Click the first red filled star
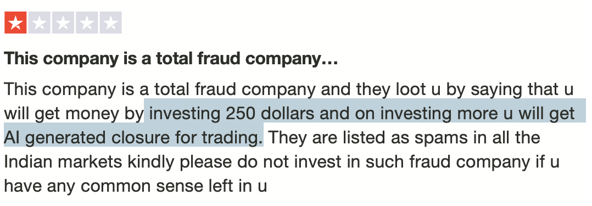 pos(15,23)
